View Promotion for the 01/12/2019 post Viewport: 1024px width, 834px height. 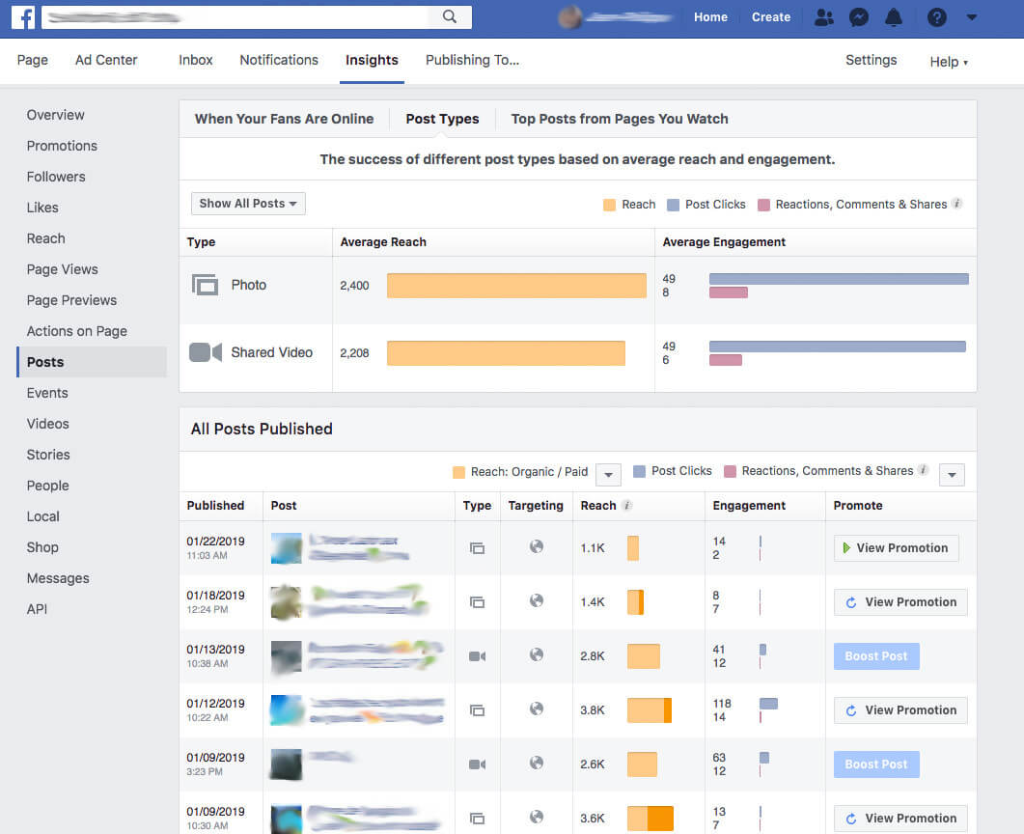click(900, 709)
